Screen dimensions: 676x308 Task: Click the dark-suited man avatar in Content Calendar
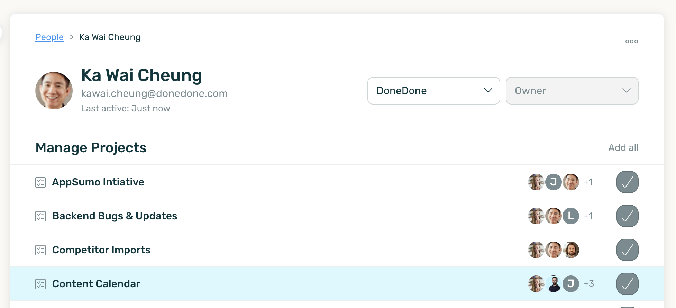click(x=554, y=284)
